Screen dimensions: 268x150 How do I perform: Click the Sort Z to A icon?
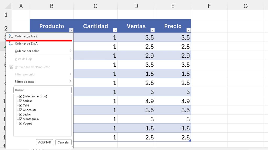pos(11,43)
